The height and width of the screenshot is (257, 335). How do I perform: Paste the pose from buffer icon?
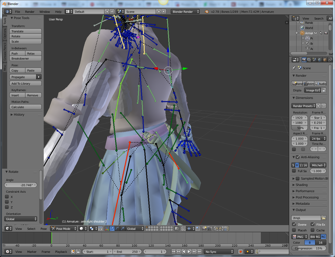point(221,229)
